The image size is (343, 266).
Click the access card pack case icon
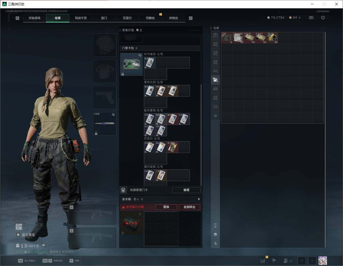pyautogui.click(x=131, y=64)
